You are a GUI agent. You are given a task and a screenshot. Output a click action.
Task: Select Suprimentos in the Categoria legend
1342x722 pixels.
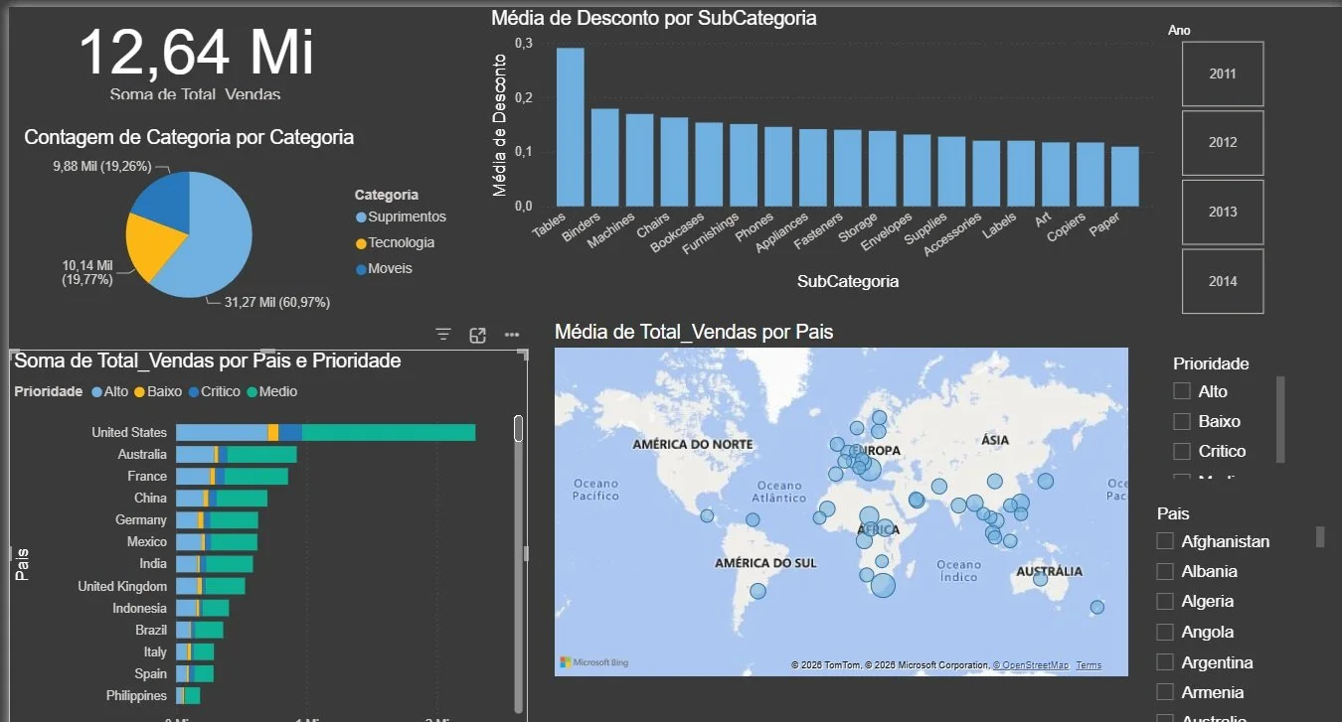pyautogui.click(x=401, y=217)
